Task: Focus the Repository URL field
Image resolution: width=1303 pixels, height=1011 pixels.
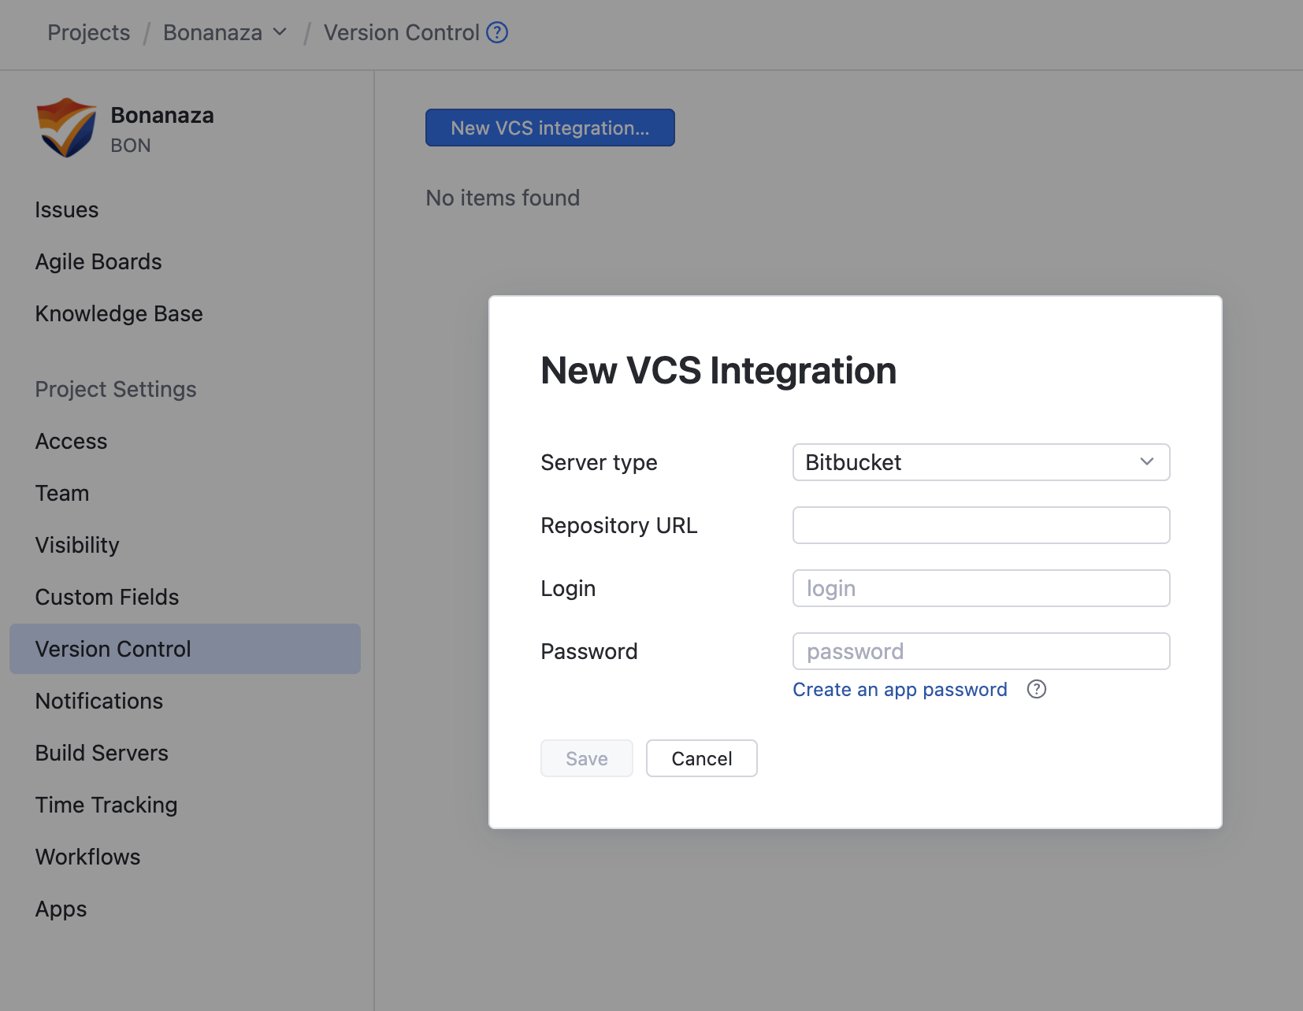Action: point(981,525)
